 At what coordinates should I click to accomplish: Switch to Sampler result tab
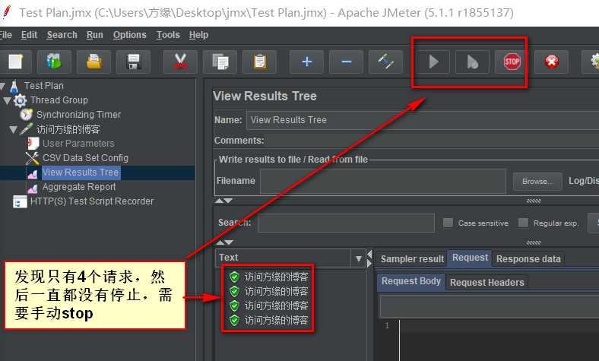pos(412,259)
